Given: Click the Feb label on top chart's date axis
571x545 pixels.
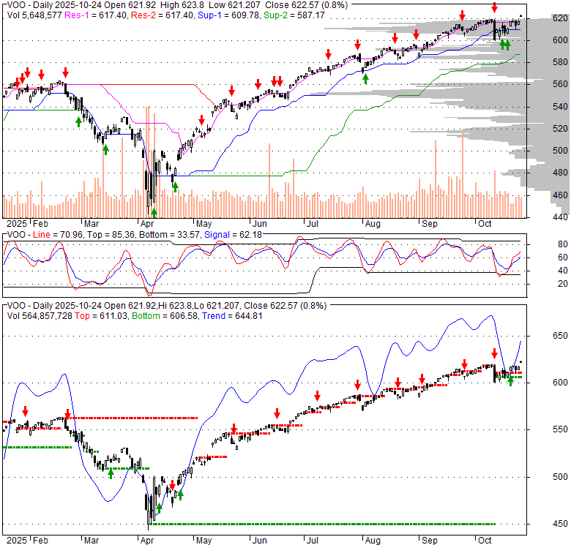Looking at the screenshot, I should (40, 224).
